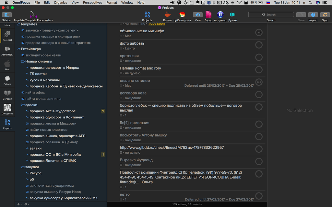Check off the "претензия" task circle
The image size is (332, 207).
pyautogui.click(x=259, y=58)
